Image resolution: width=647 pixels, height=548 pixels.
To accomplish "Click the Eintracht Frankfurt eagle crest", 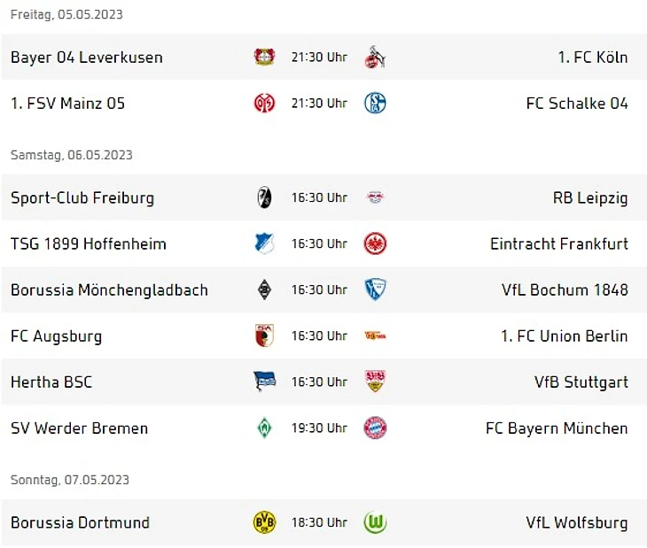I will click(375, 244).
